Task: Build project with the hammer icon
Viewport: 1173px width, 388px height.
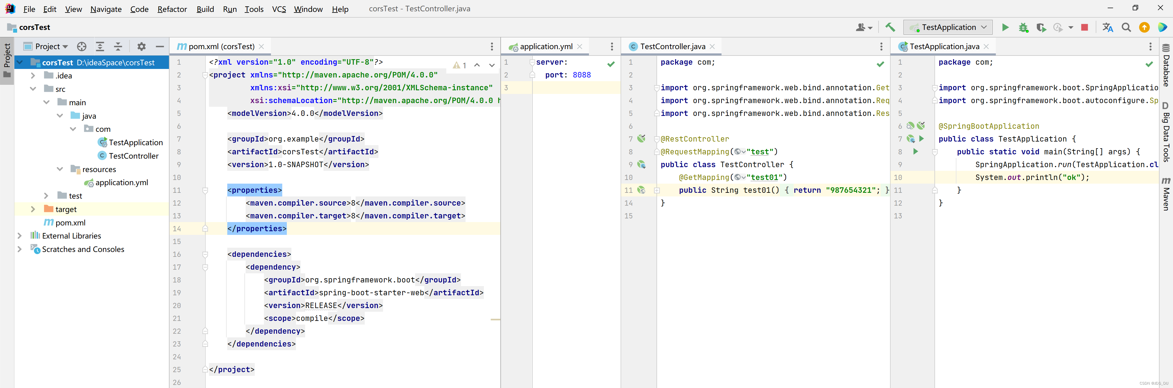Action: (x=890, y=27)
